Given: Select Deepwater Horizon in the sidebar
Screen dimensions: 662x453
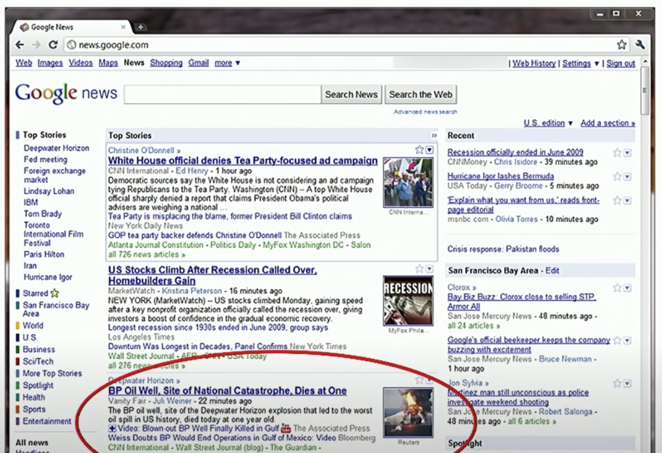Looking at the screenshot, I should click(56, 148).
